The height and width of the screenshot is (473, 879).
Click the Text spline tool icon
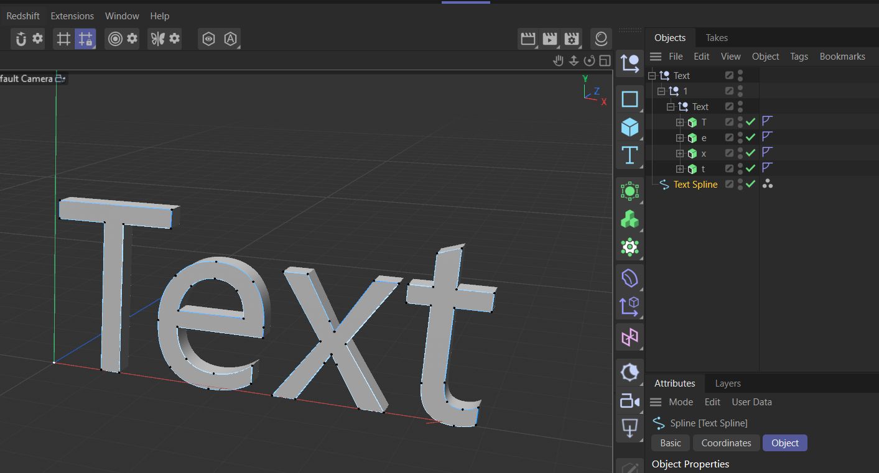coord(630,155)
